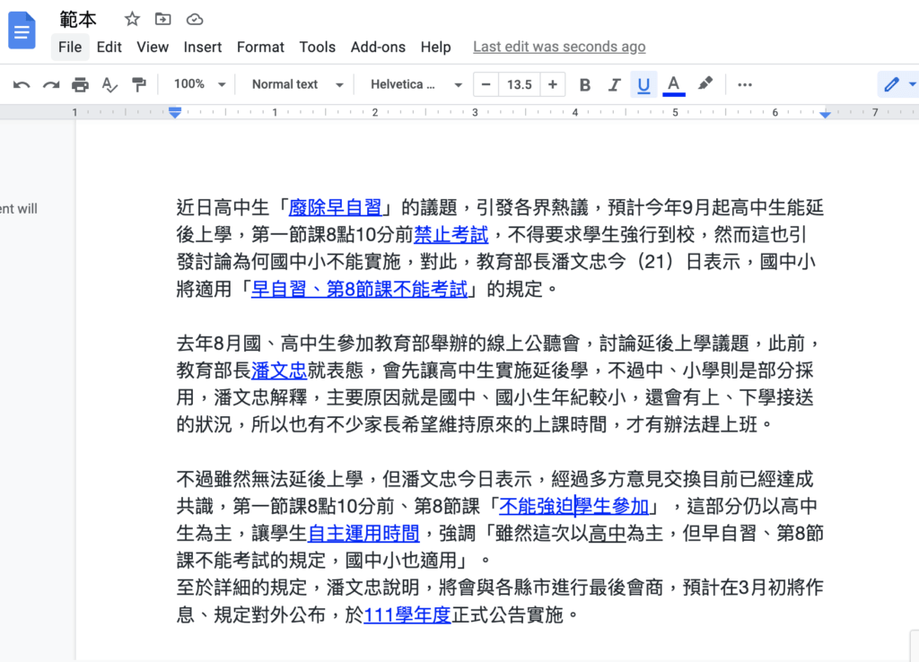The height and width of the screenshot is (662, 919).
Task: Run spelling and grammar check icon
Action: 109,84
